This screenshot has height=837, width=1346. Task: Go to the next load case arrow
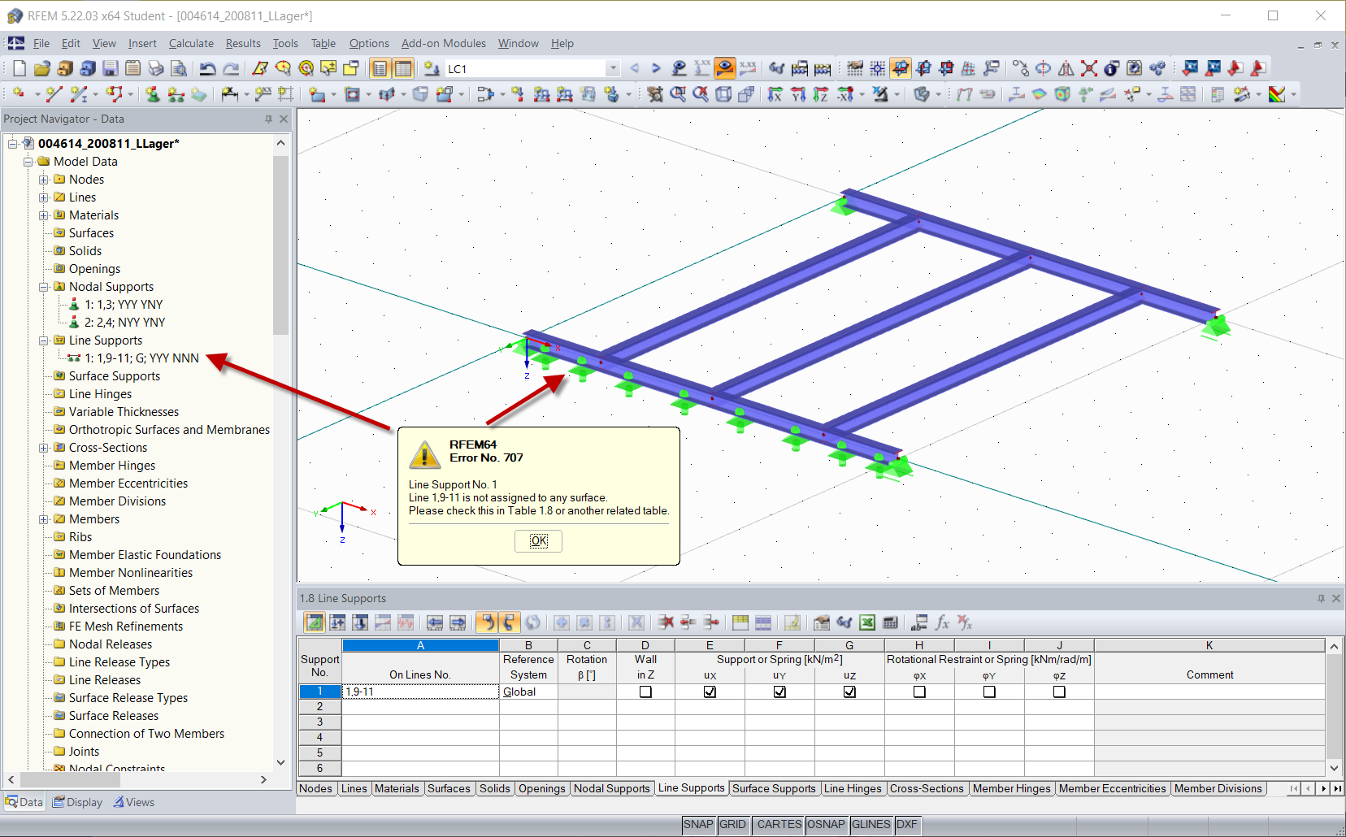656,68
